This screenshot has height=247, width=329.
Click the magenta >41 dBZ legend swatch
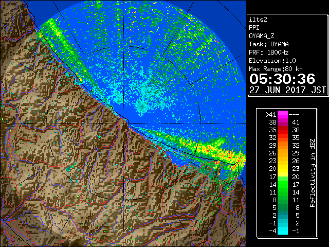tap(283, 115)
